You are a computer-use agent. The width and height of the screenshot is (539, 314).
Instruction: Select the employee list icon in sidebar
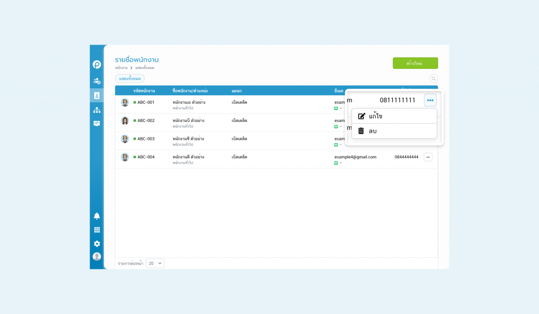(x=97, y=95)
